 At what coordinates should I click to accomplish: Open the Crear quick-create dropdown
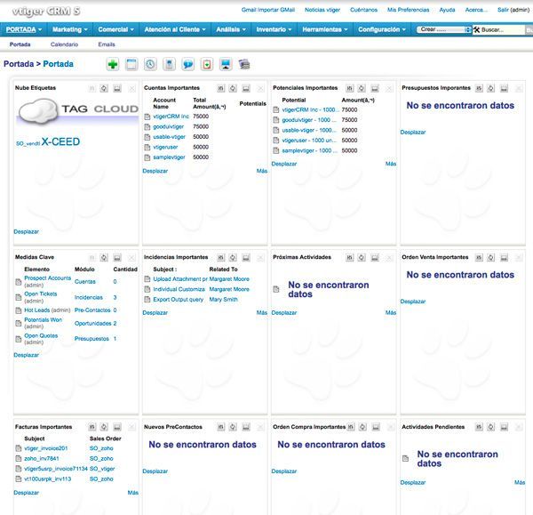point(444,29)
